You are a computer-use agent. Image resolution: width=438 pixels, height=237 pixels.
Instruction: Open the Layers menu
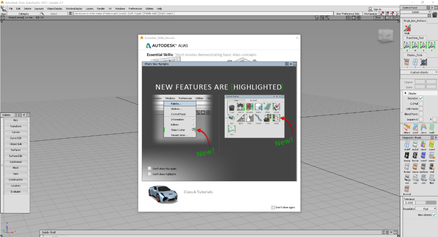89,9
